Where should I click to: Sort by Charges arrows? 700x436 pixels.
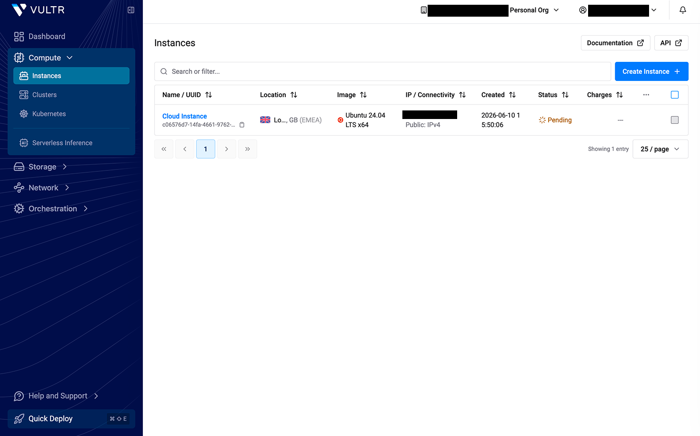[620, 95]
